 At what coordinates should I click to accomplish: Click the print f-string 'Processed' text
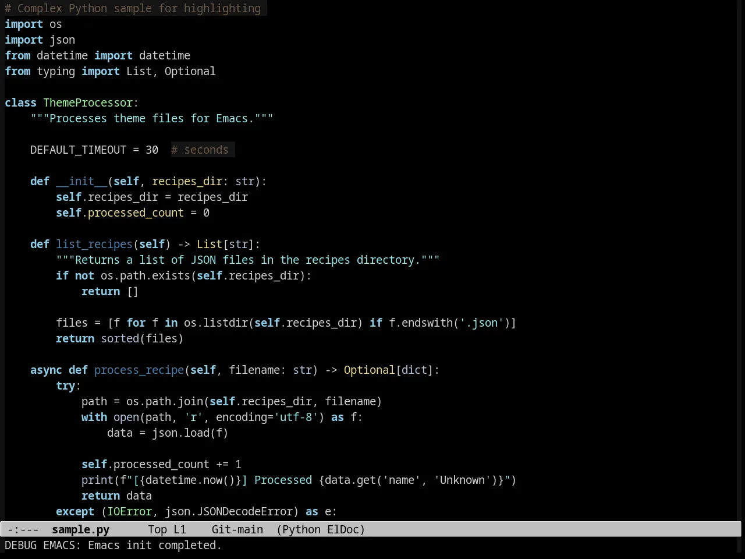(x=283, y=480)
